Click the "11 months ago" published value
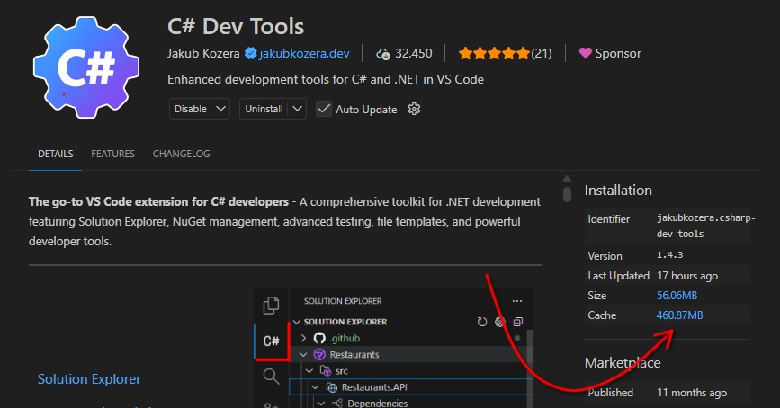The width and height of the screenshot is (780, 408). [692, 393]
